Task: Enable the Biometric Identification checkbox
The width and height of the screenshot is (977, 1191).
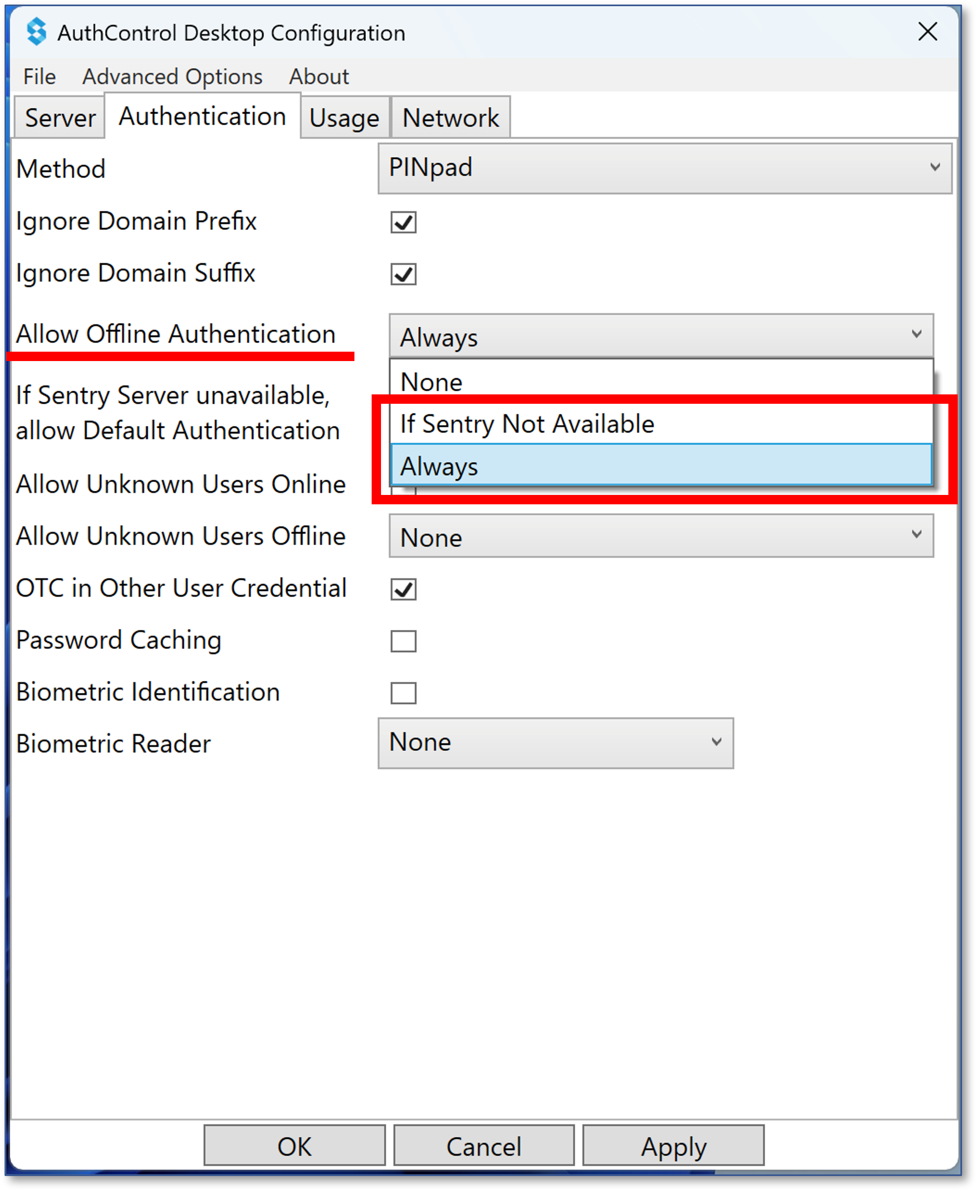Action: pyautogui.click(x=403, y=693)
